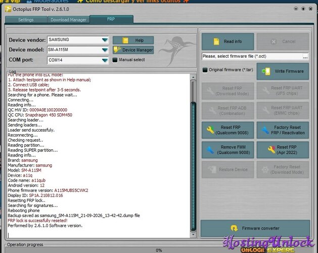Open Device Manager via its icon
This screenshot has height=253, width=318.
coord(117,50)
